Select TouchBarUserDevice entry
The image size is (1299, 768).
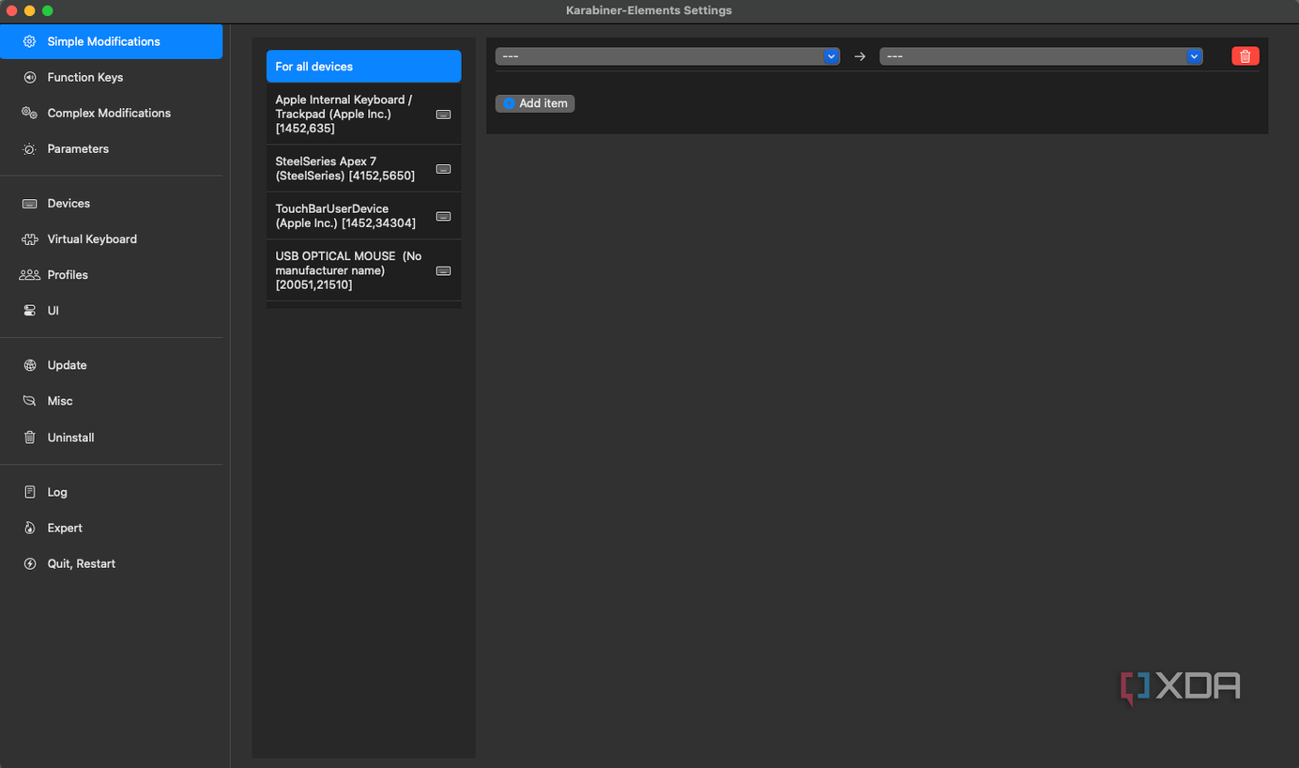363,216
